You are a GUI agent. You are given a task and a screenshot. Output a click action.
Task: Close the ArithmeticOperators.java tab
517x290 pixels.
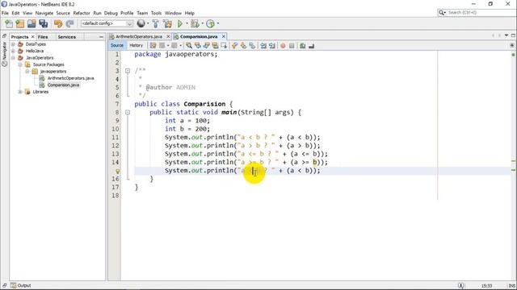[168, 36]
